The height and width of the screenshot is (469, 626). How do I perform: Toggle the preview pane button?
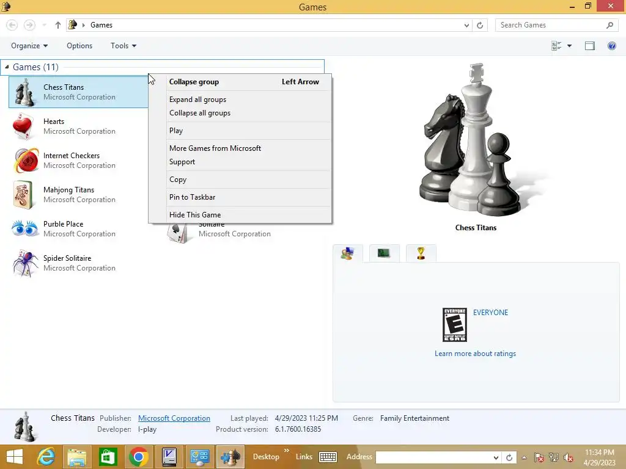tap(590, 46)
